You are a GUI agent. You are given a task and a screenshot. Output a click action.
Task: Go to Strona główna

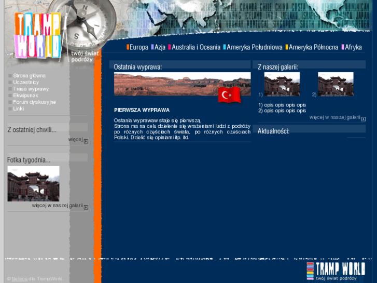coord(30,76)
